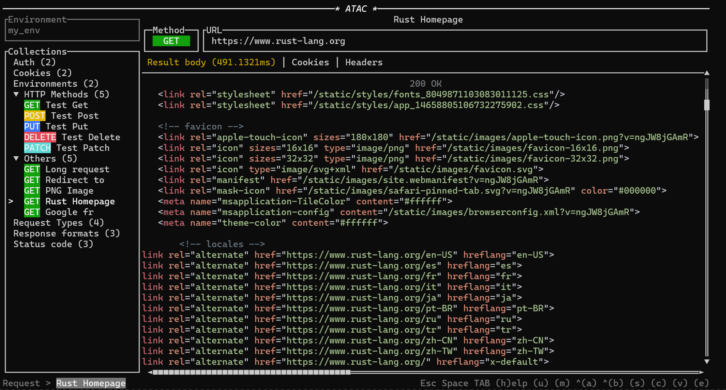
Task: Click the POST badge on Test Post
Action: tap(35, 116)
